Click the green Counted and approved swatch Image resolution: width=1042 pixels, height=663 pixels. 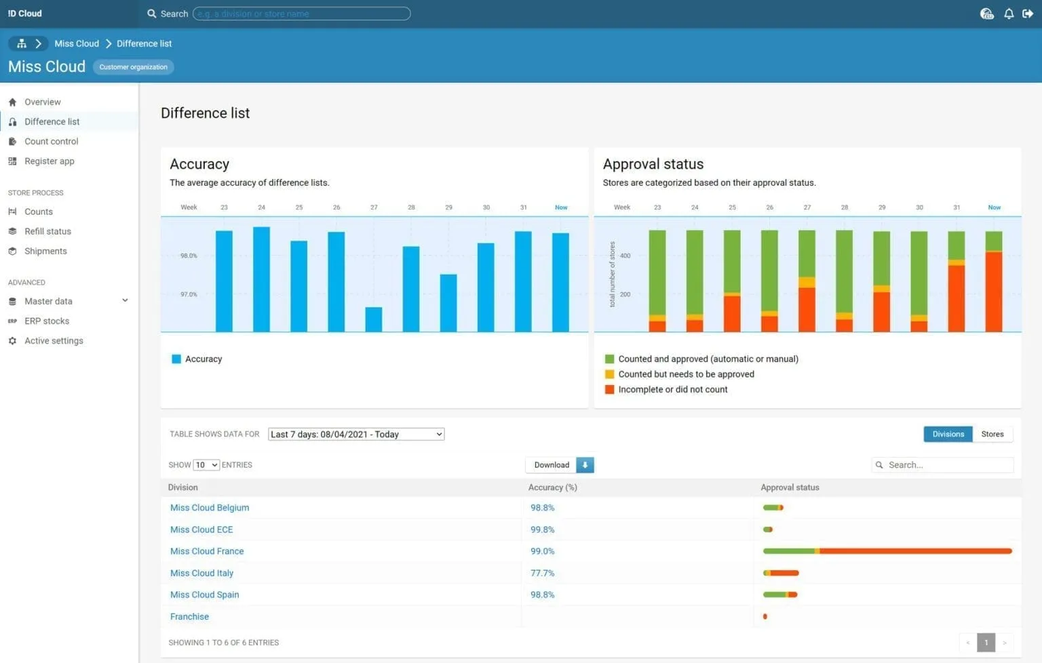click(x=609, y=359)
